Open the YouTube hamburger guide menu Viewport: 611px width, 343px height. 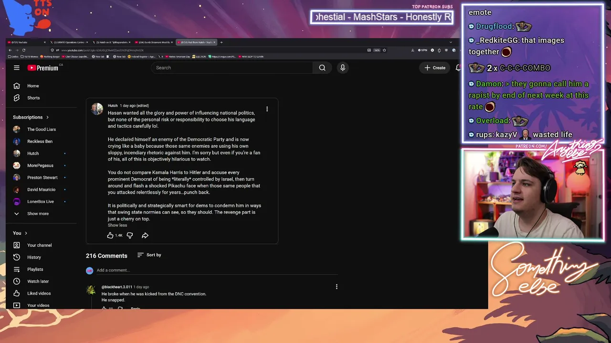[x=16, y=68]
